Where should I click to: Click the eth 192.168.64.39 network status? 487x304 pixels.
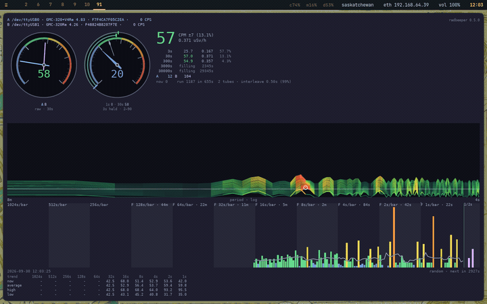tap(406, 5)
